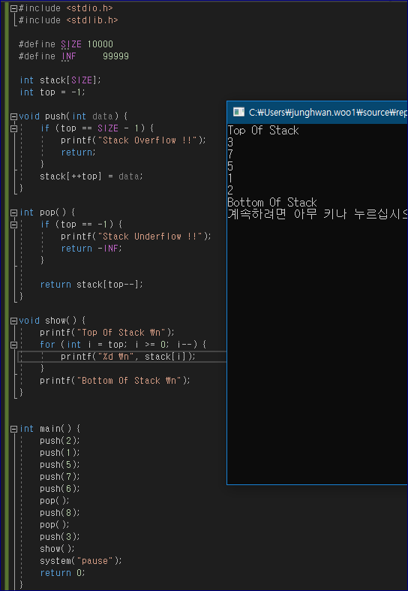Click the printf 'Bottom Of Stack' code line
408x591 pixels.
point(115,381)
